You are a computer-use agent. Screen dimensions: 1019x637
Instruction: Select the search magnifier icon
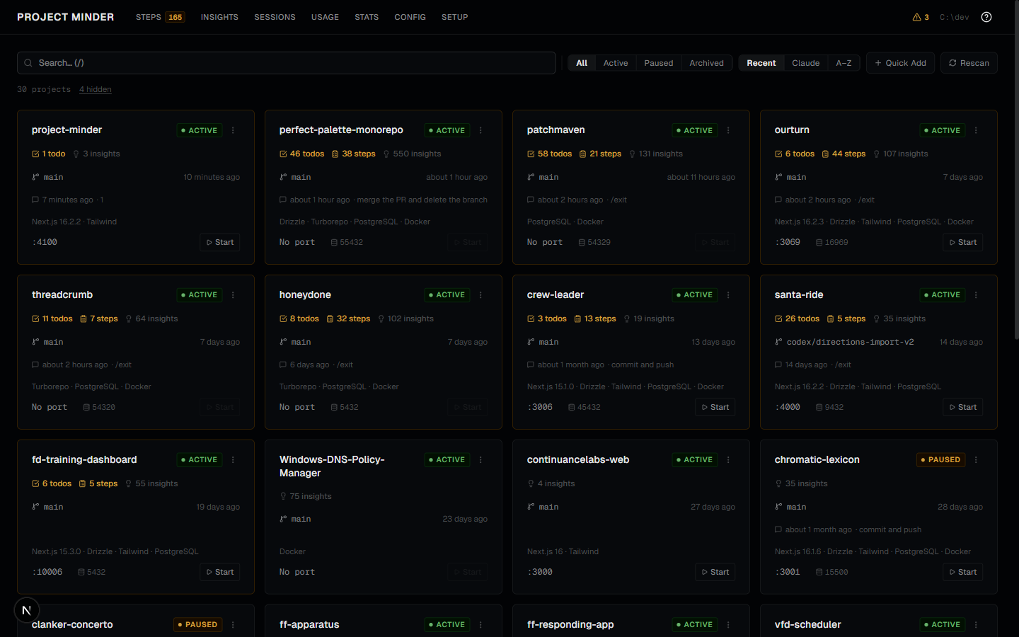pos(28,63)
